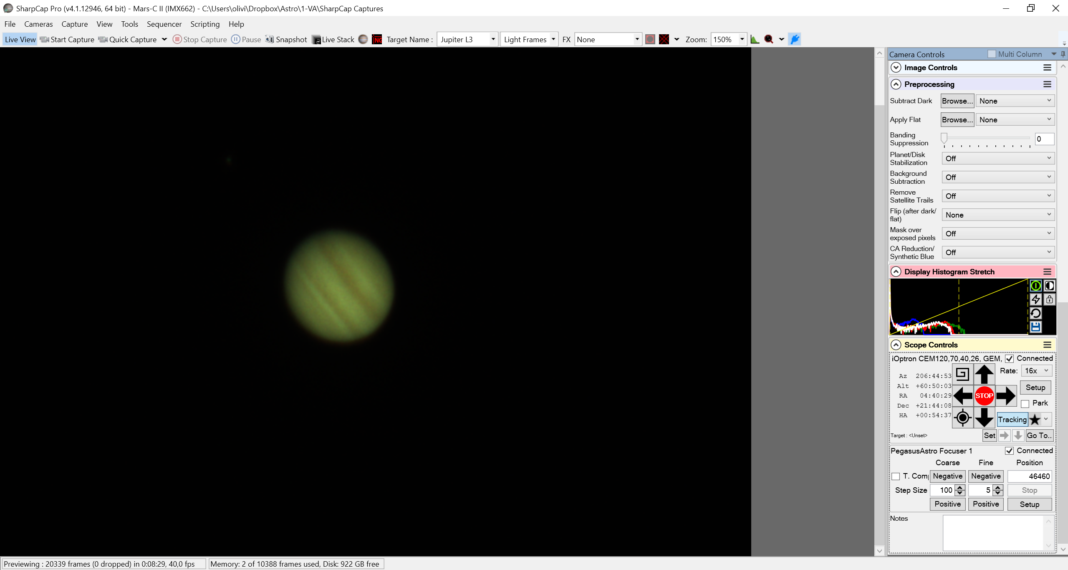Click the image histogram icon in toolbar
This screenshot has width=1068, height=570.
pyautogui.click(x=755, y=39)
